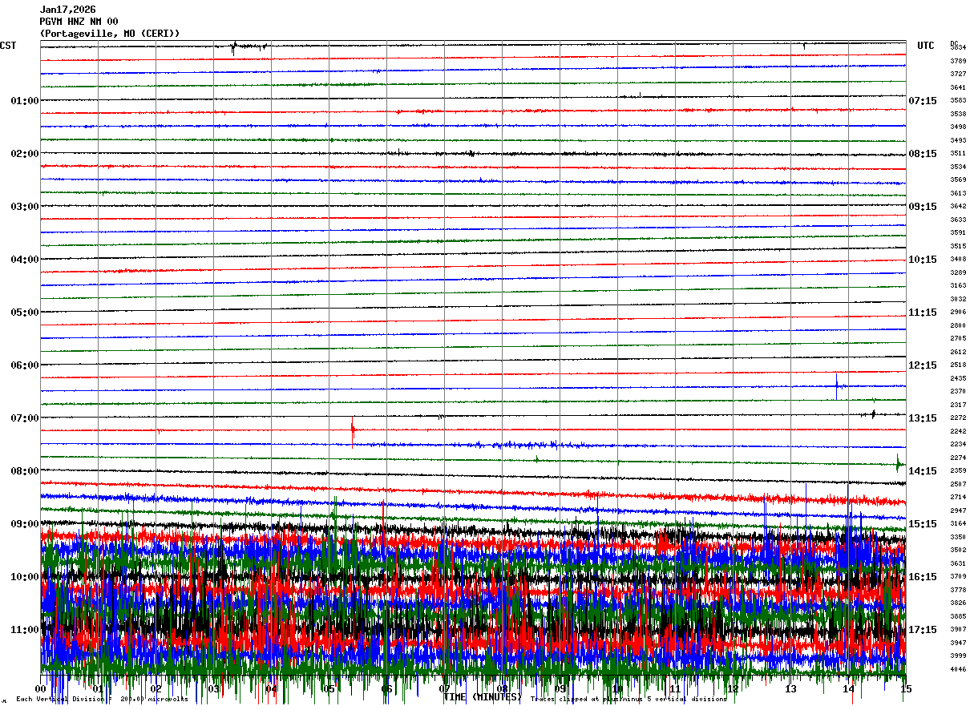The height and width of the screenshot is (710, 970).
Task: Click the DC offset value "4046"
Action: tap(958, 669)
